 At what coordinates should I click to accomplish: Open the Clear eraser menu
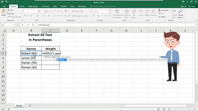coord(162,17)
